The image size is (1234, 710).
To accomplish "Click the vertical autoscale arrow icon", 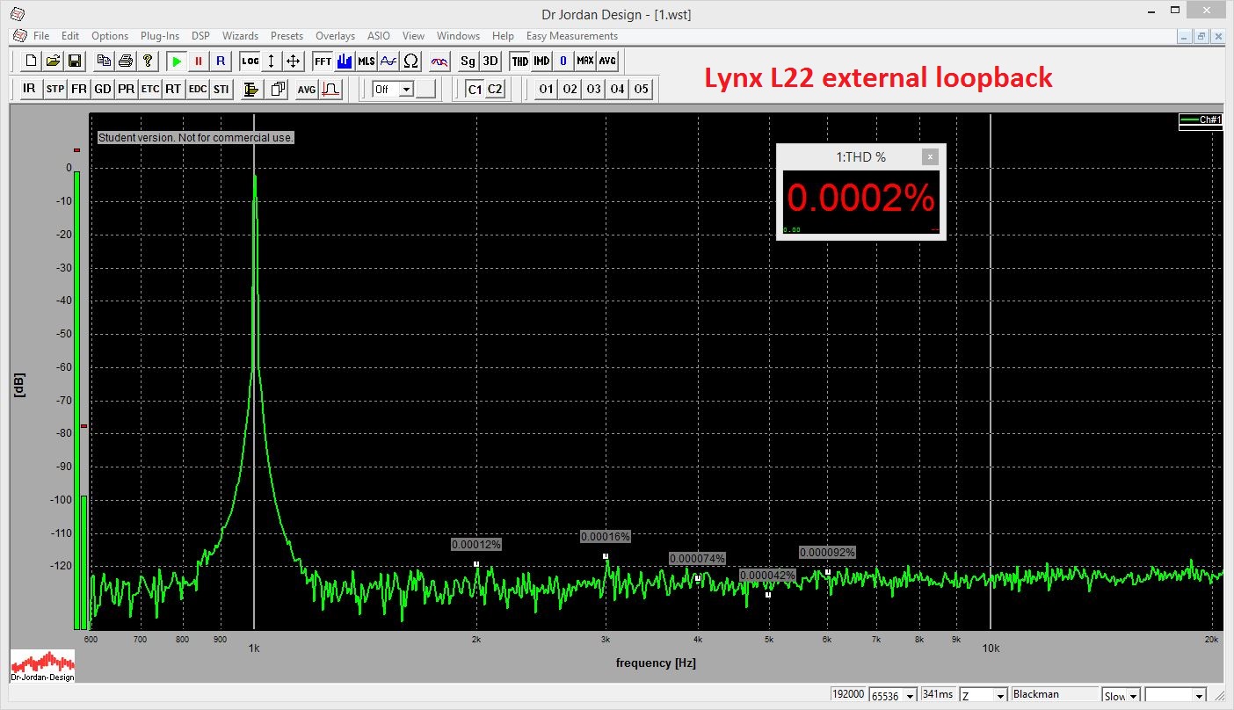I will (x=272, y=61).
